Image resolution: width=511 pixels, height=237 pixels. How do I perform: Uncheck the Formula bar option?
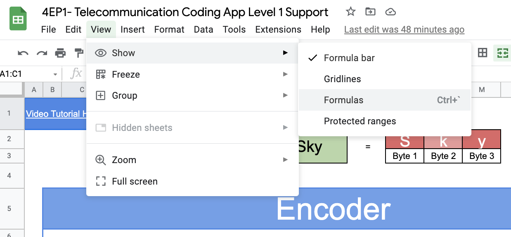pos(349,58)
